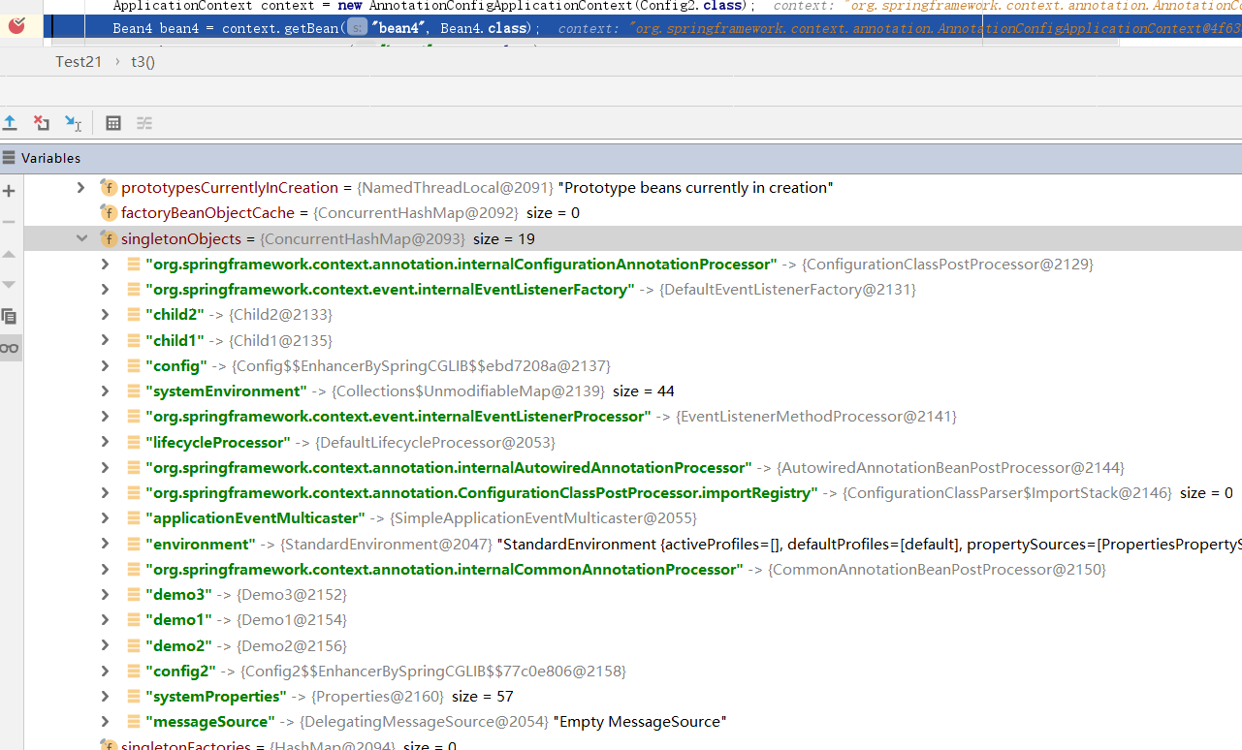Select "demo3" -> {Demo3@2152} row

(x=245, y=594)
